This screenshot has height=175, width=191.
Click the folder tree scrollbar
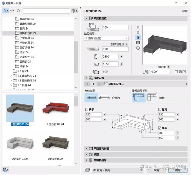tap(76, 57)
